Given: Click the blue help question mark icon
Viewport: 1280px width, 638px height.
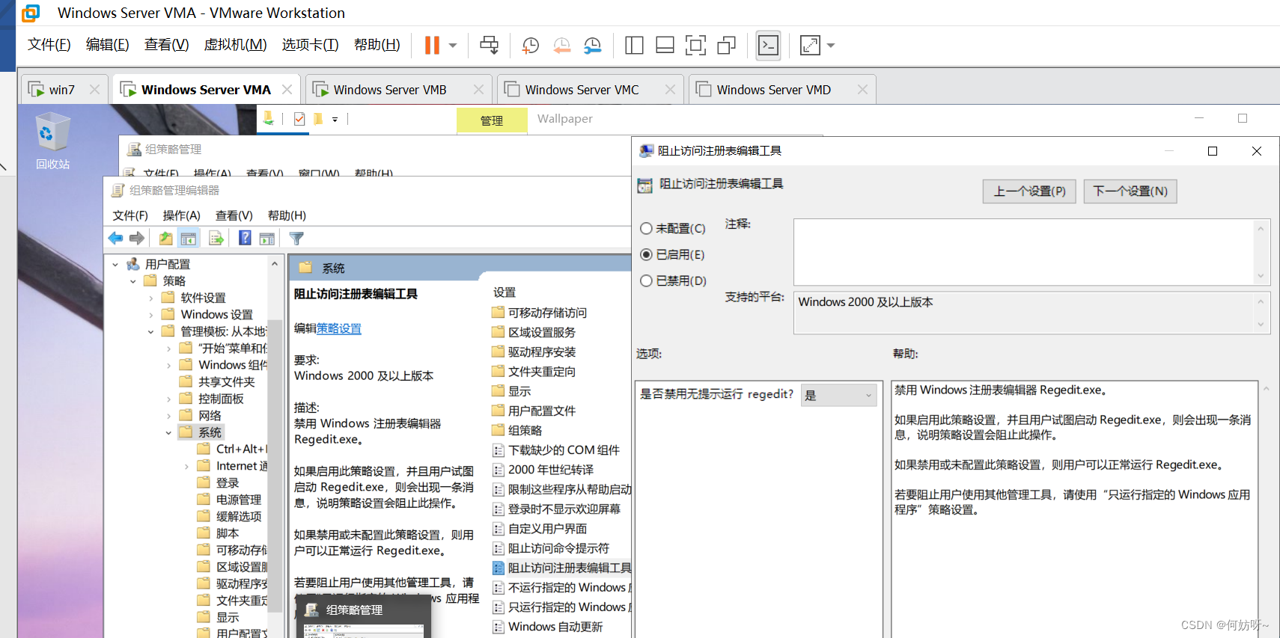Looking at the screenshot, I should pyautogui.click(x=245, y=239).
